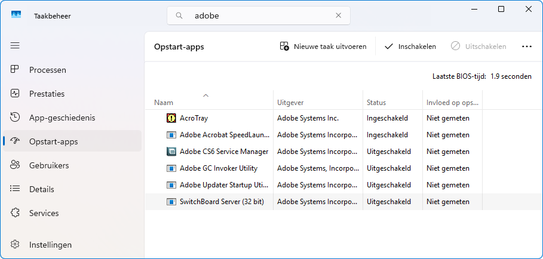Clear the search box with X
Image resolution: width=543 pixels, height=259 pixels.
[339, 16]
